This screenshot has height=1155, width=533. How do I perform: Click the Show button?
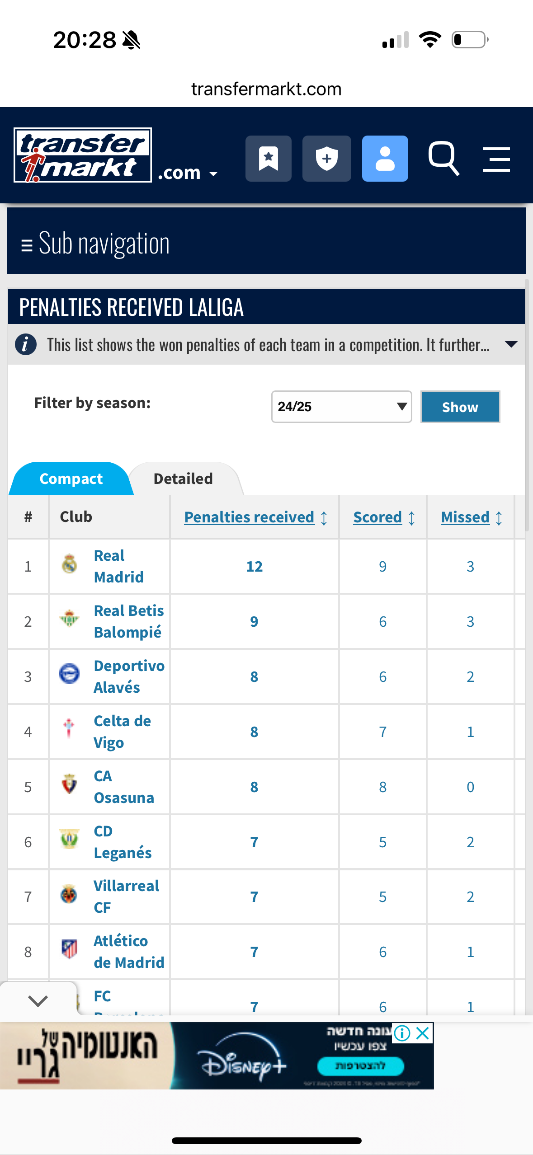(x=460, y=407)
